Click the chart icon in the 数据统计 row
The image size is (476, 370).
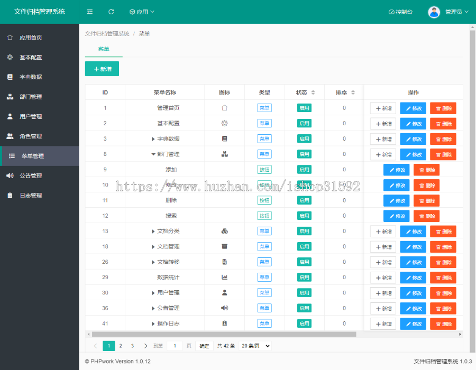pyautogui.click(x=224, y=277)
